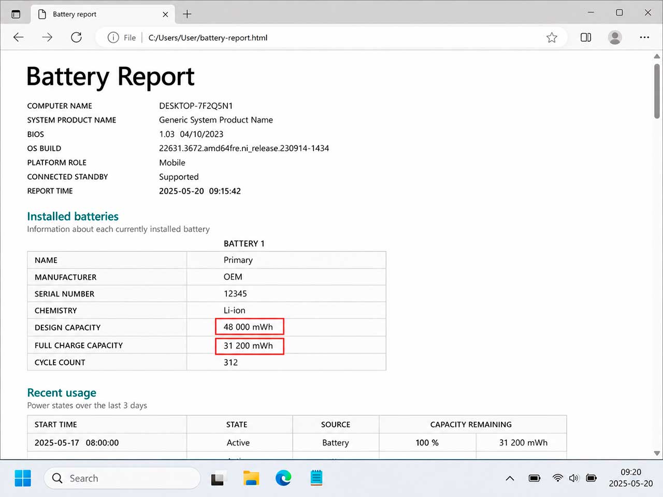
Task: Open the Windows Start menu
Action: pyautogui.click(x=23, y=478)
